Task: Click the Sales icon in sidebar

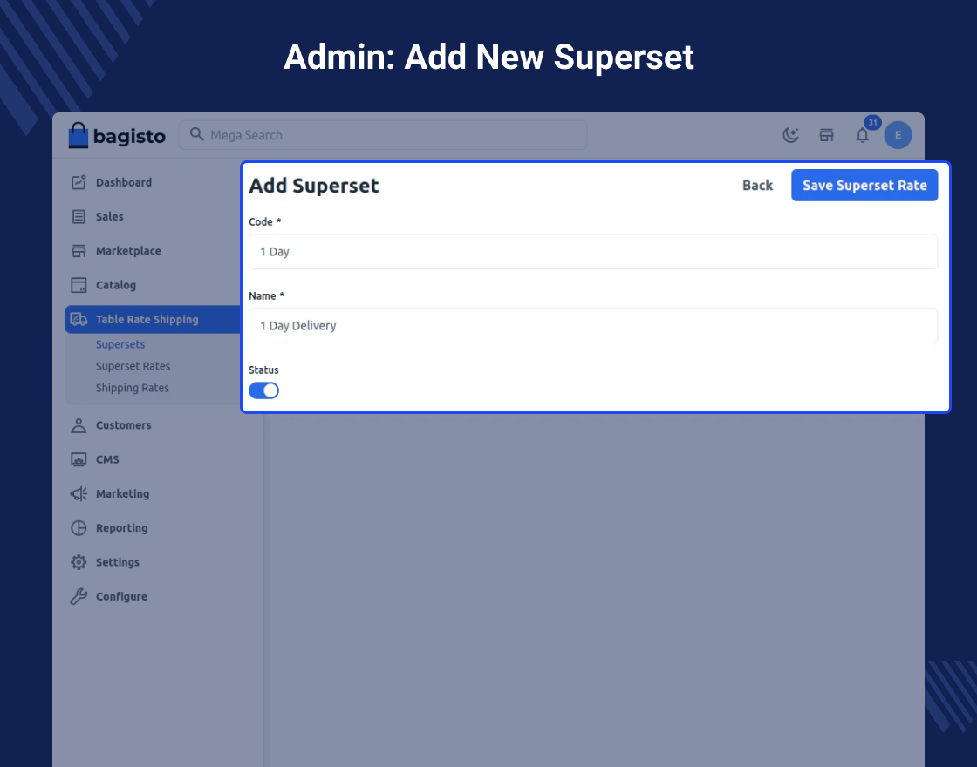Action: tap(79, 217)
